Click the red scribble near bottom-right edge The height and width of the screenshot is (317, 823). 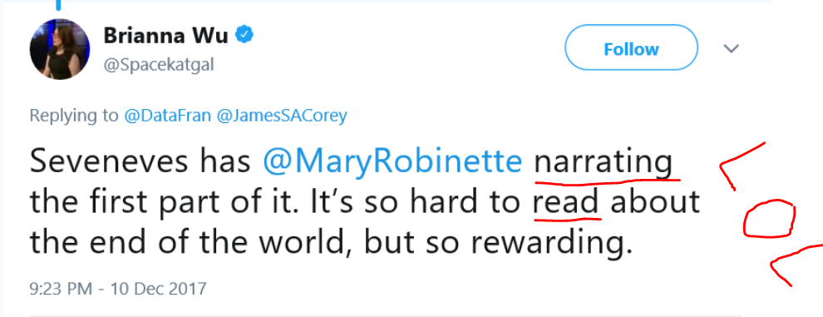tap(796, 265)
